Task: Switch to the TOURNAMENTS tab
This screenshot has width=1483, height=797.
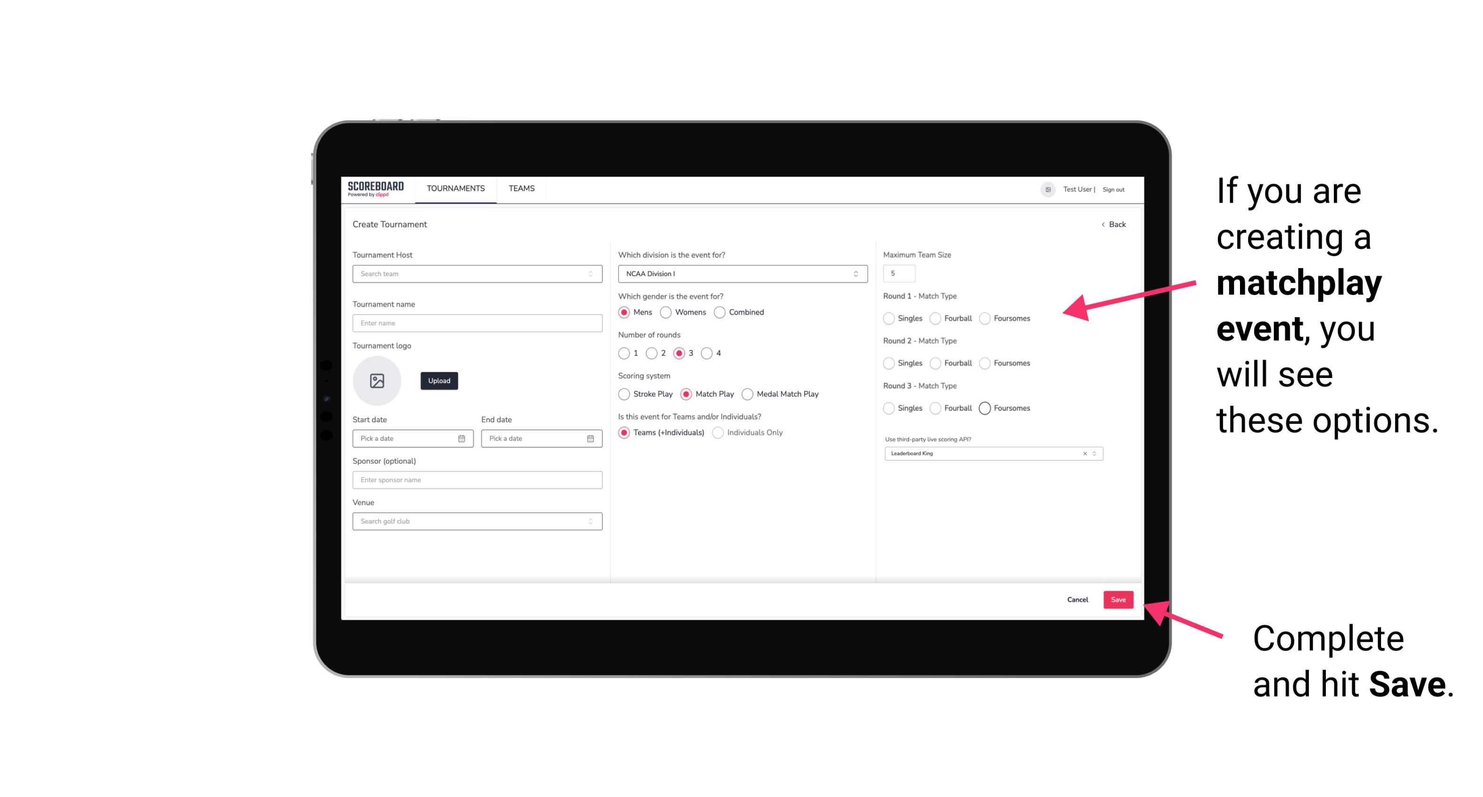Action: pos(455,189)
